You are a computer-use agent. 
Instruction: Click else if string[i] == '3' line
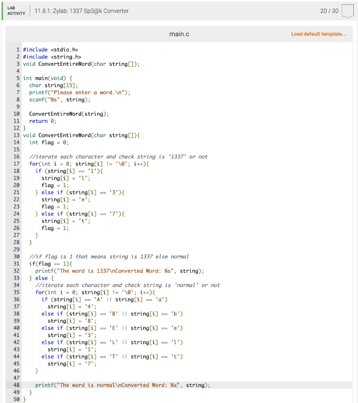[80, 192]
